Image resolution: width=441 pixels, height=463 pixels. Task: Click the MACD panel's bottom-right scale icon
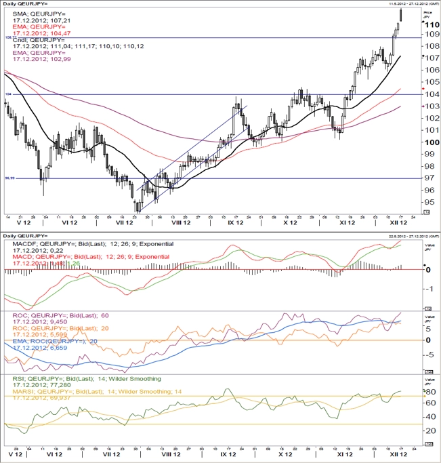click(x=428, y=308)
